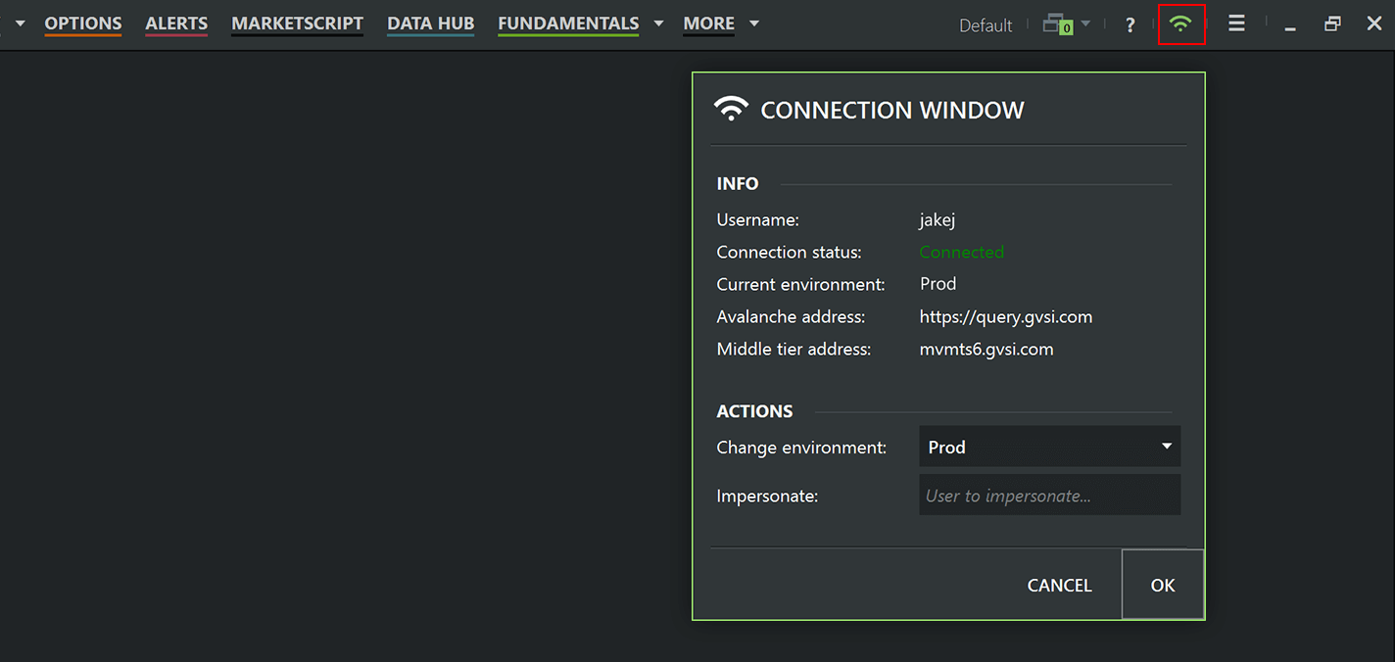Screen dimensions: 1395x662
Task: Expand the arrow beside the workspace windows icon
Action: [x=1085, y=24]
